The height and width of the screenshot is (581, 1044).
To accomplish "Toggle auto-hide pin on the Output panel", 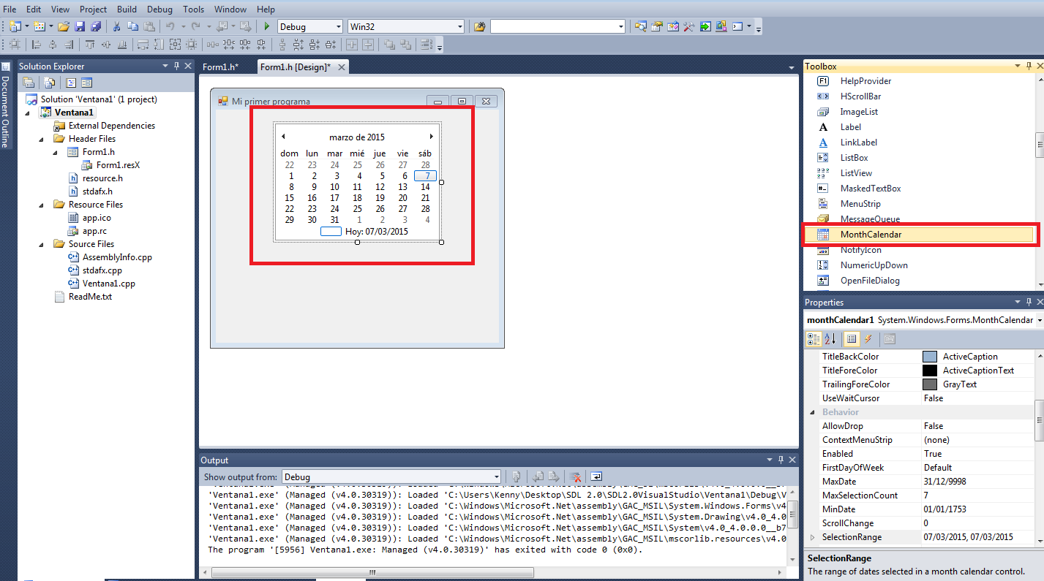I will (x=781, y=460).
